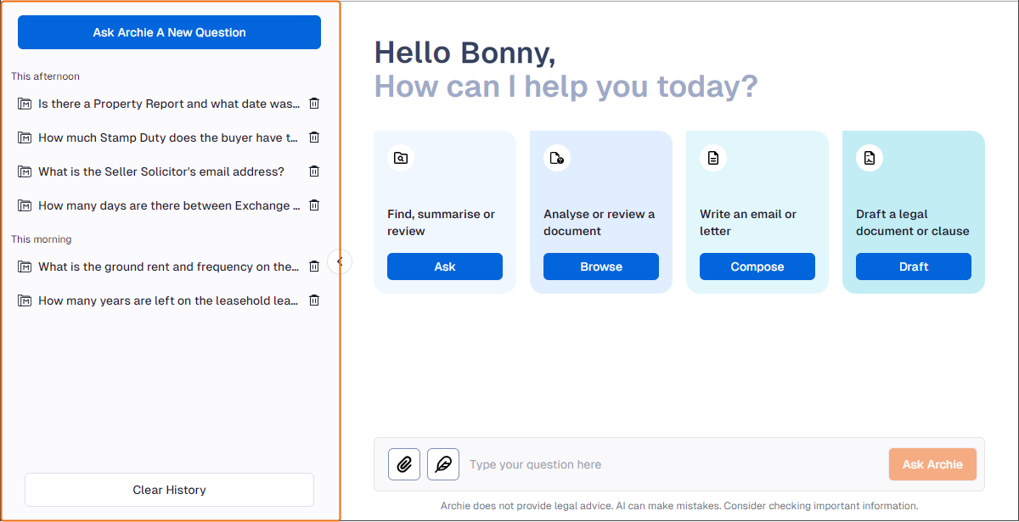Click Ask Archie A New Question button
Viewport: 1019px width, 522px height.
click(x=169, y=32)
